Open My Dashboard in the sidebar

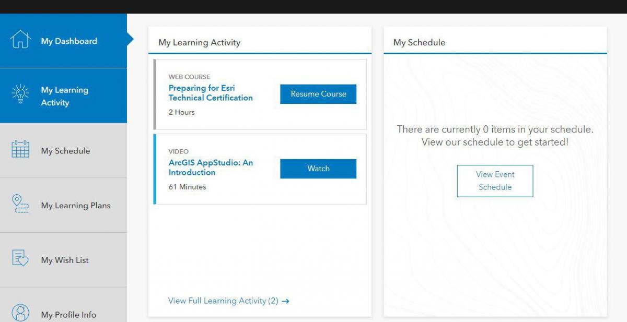[63, 41]
